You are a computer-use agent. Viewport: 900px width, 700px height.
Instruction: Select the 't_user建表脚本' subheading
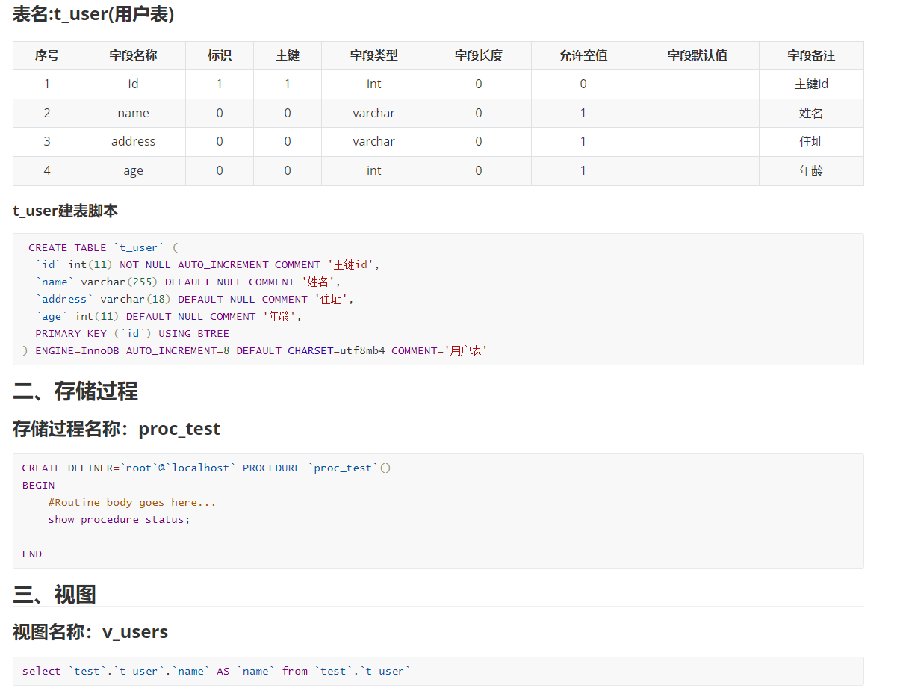(65, 211)
